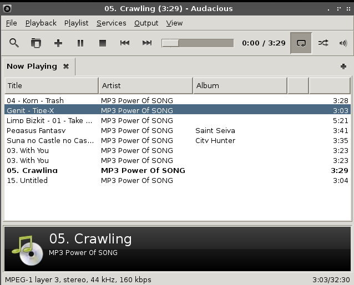The image size is (354, 285).
Task: Toggle shuffle mode
Action: [x=323, y=43]
